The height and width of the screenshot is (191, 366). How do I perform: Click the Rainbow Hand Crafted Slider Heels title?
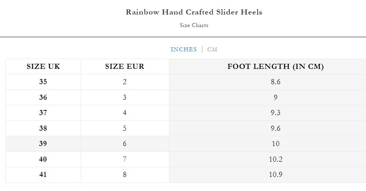[194, 12]
